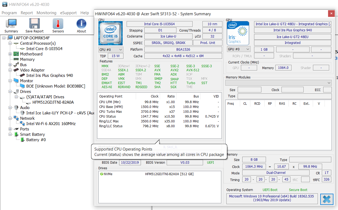
Task: Click the green NVMe status check icon
Action: click(x=102, y=174)
